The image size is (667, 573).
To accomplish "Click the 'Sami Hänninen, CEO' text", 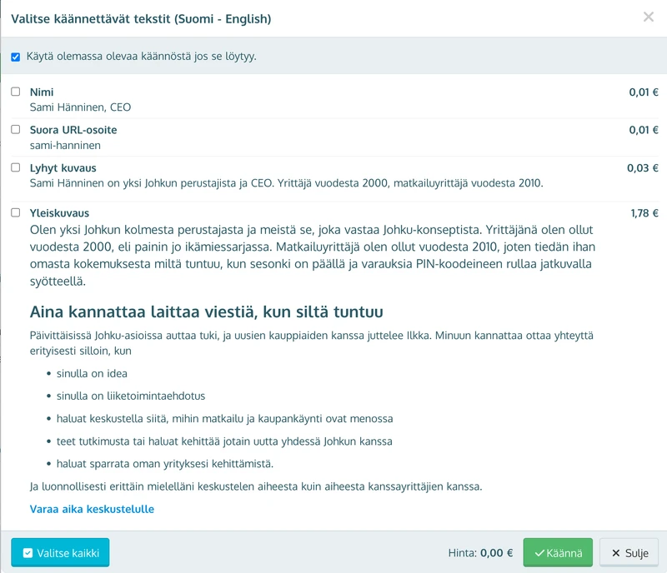I will 80,107.
